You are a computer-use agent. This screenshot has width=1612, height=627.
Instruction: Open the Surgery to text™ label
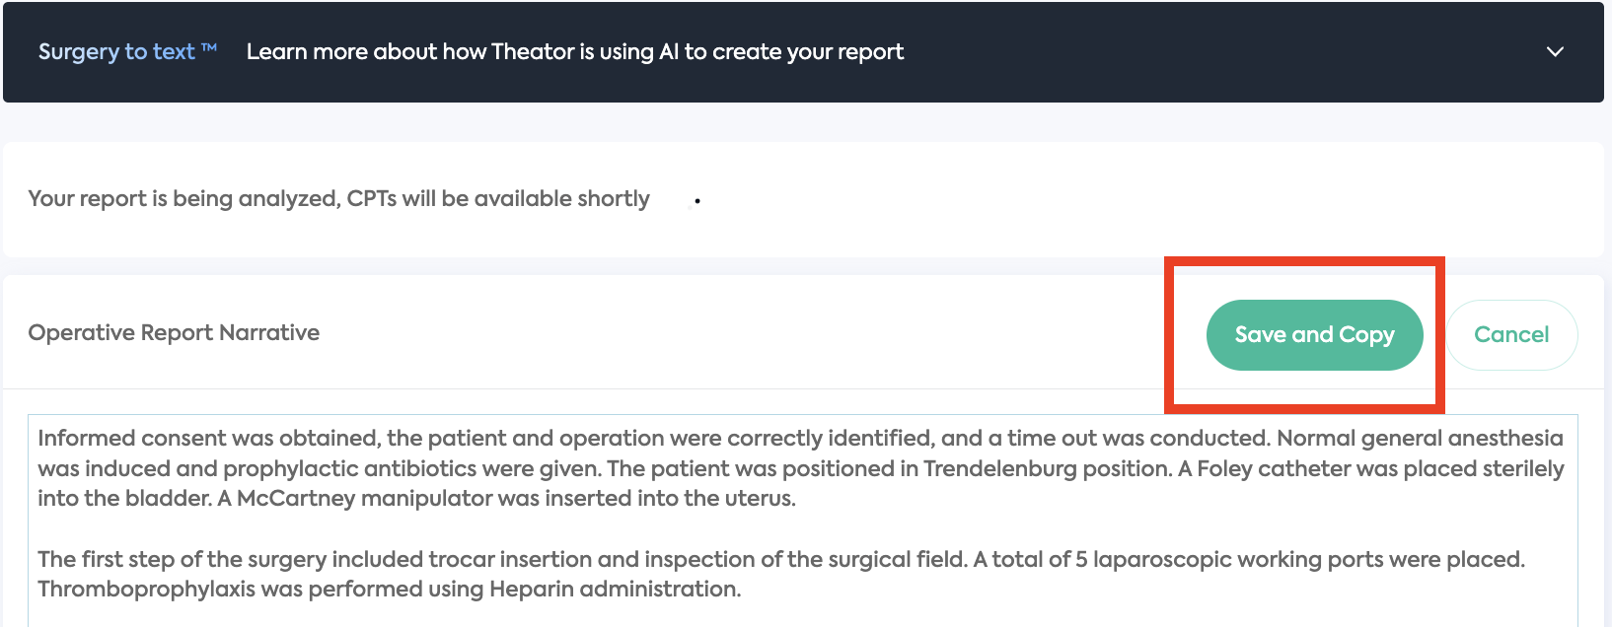(x=127, y=51)
